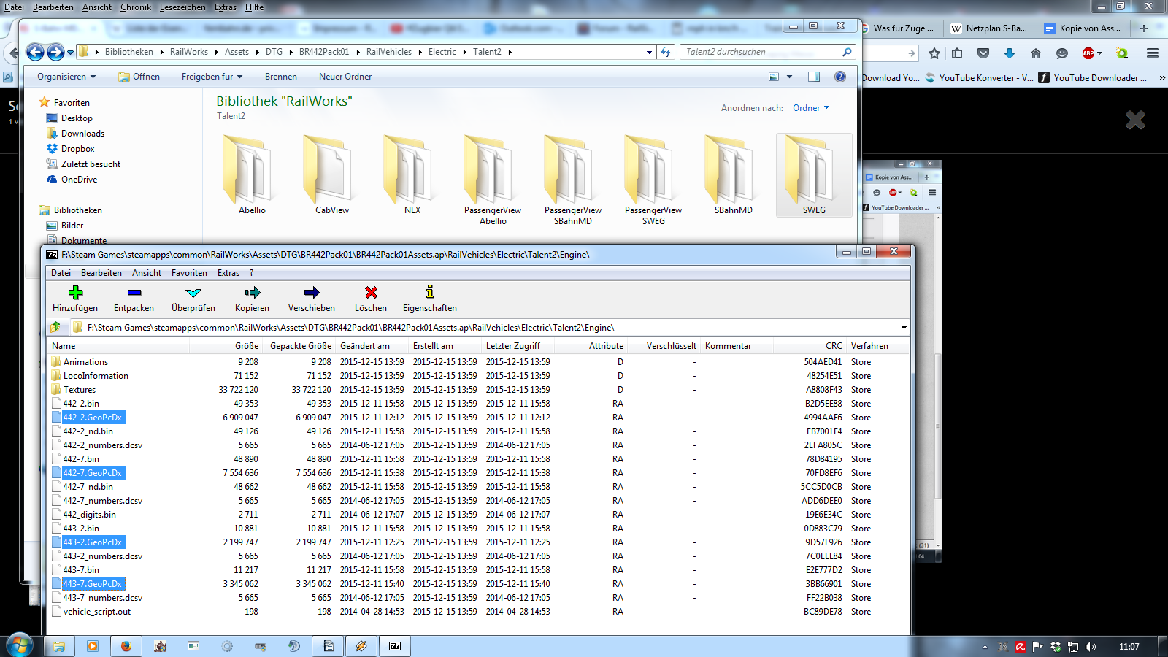
Task: Go up one folder level in 7-Zip
Action: pyautogui.click(x=55, y=327)
